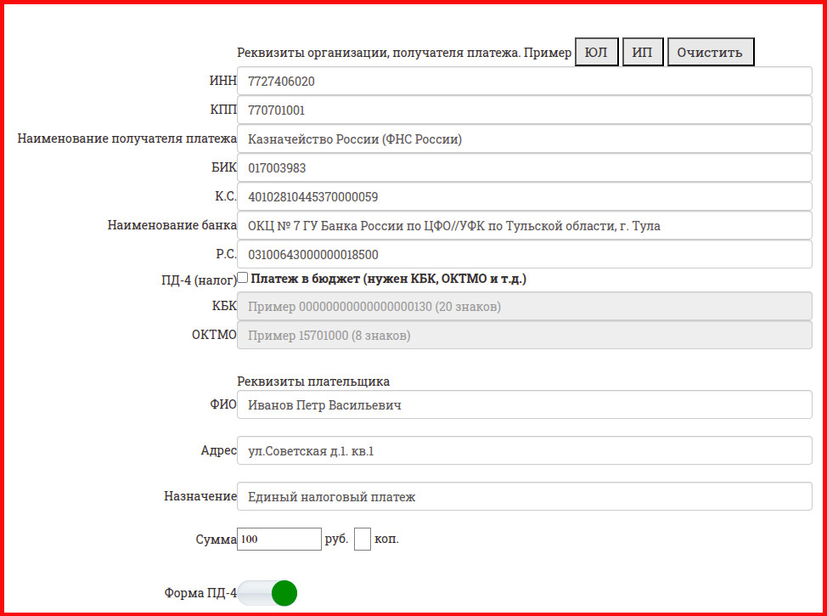The height and width of the screenshot is (616, 827).
Task: Click the kopecks коп. input box
Action: coord(363,539)
